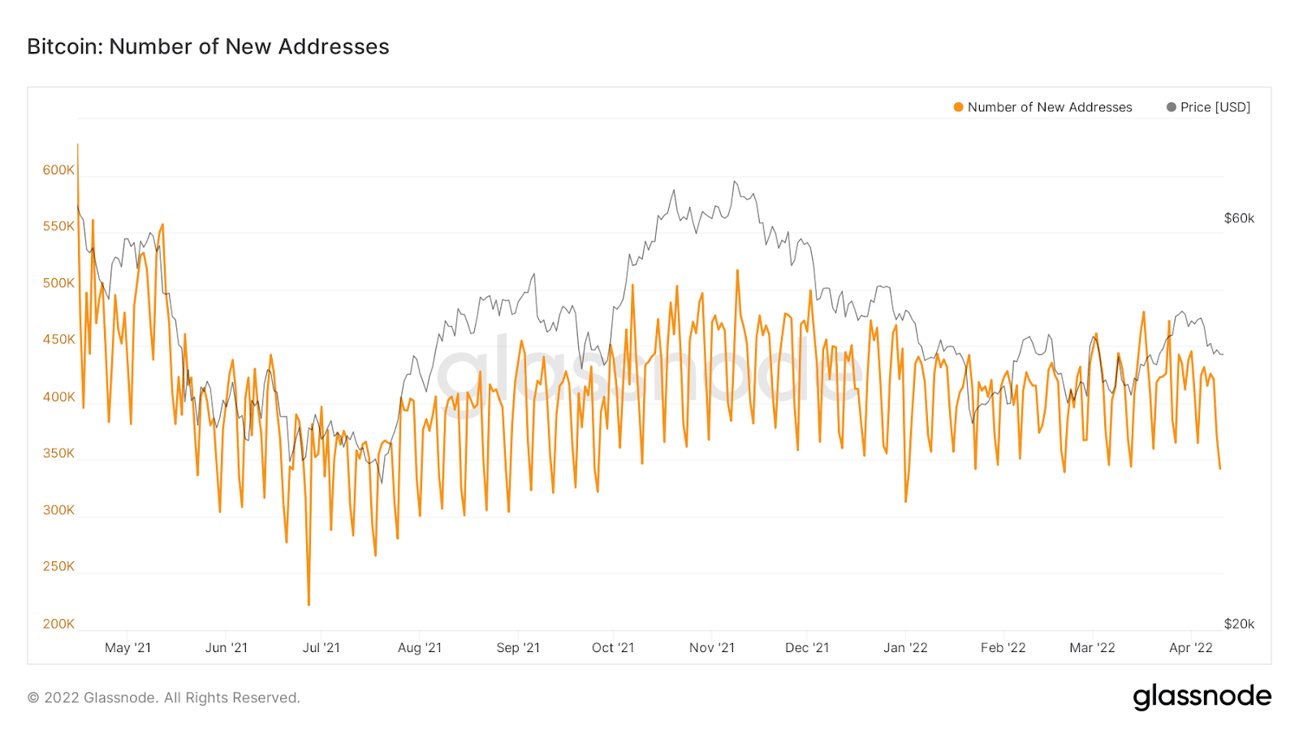The height and width of the screenshot is (730, 1299).
Task: Click the Mar '22 x-axis label
Action: coord(1092,647)
